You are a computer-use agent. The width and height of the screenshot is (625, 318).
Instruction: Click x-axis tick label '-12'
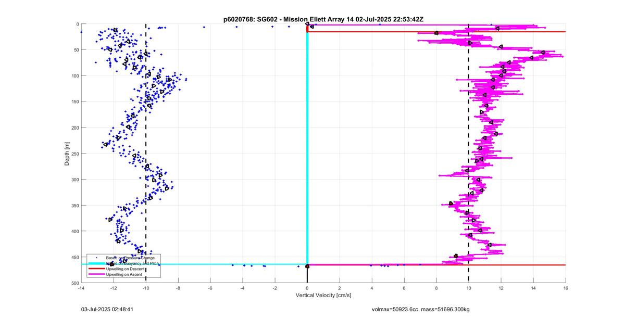click(114, 288)
